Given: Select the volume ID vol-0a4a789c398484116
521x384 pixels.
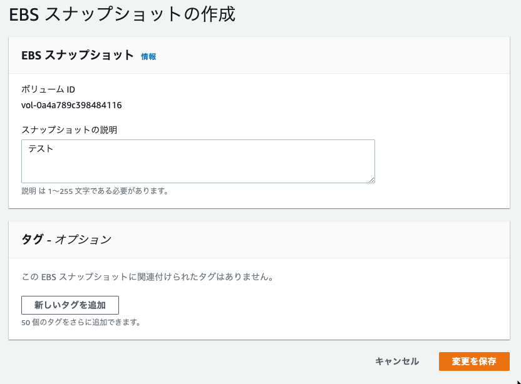Looking at the screenshot, I should pyautogui.click(x=71, y=105).
